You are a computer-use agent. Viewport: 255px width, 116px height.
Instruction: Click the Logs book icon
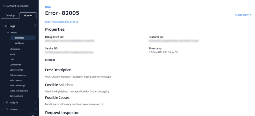(7, 26)
